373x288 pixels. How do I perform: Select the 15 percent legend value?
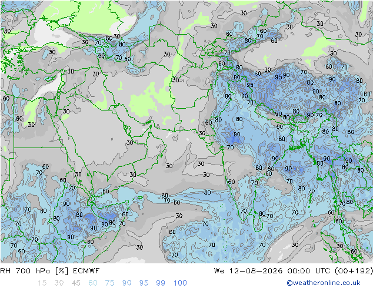42,283
